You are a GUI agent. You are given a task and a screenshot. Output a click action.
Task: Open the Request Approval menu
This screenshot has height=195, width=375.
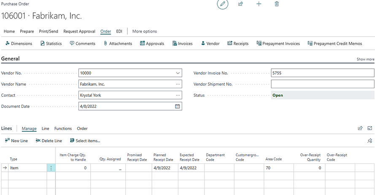click(79, 31)
